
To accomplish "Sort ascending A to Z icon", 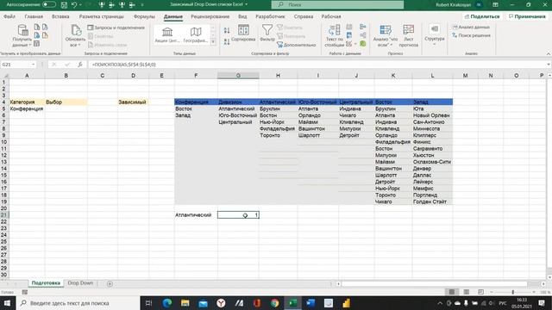I will 227,31.
